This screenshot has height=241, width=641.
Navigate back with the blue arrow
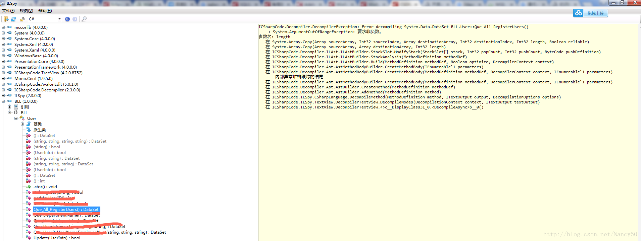point(67,19)
